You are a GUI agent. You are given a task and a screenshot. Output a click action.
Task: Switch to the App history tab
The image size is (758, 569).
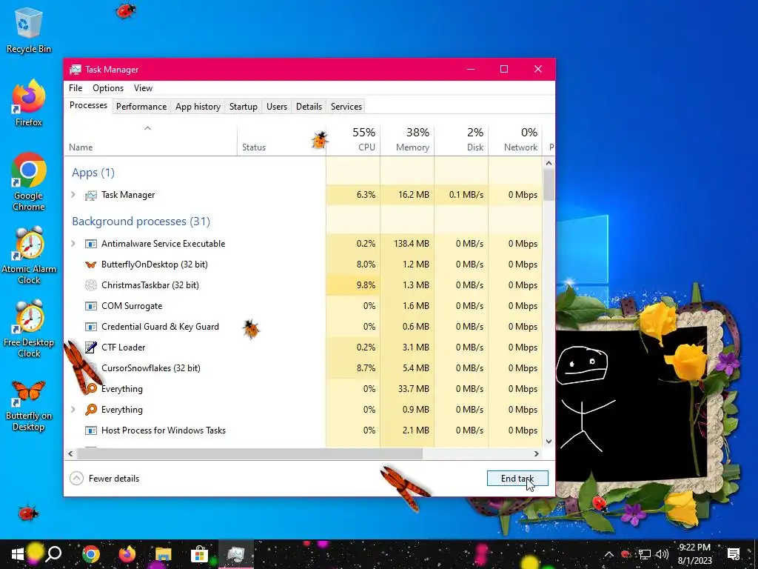click(198, 107)
